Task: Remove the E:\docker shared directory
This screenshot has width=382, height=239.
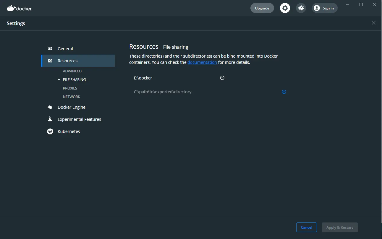Action: (222, 78)
